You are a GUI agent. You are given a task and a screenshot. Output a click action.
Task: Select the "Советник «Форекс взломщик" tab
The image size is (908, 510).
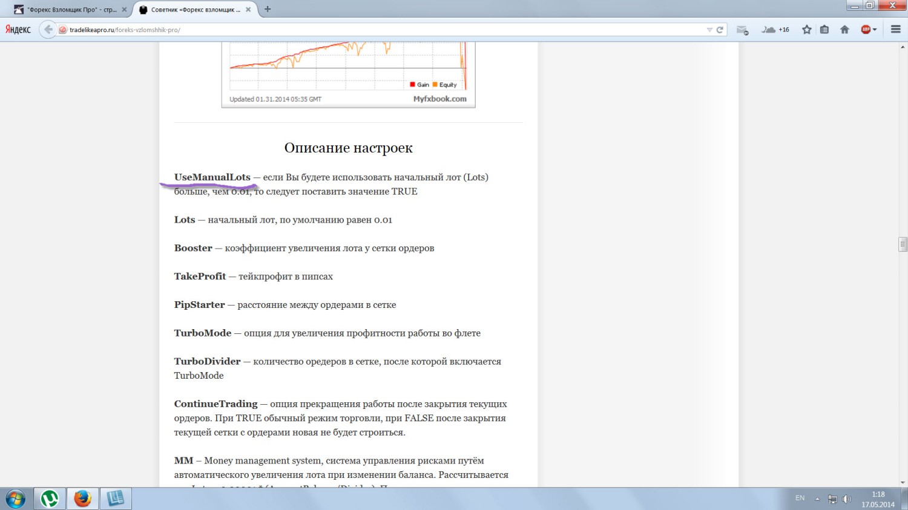point(195,10)
